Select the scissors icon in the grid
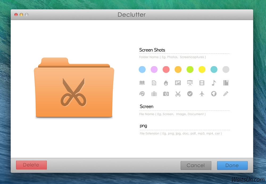Viewport: 266px width, 184px height. [178, 94]
